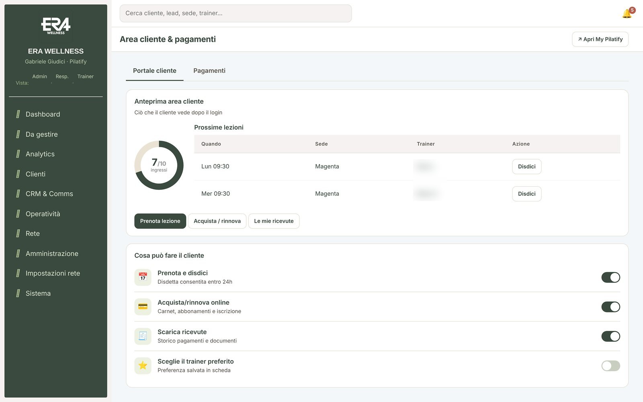This screenshot has width=643, height=402.
Task: Click the icon left of Clienti
Action: pos(18,174)
